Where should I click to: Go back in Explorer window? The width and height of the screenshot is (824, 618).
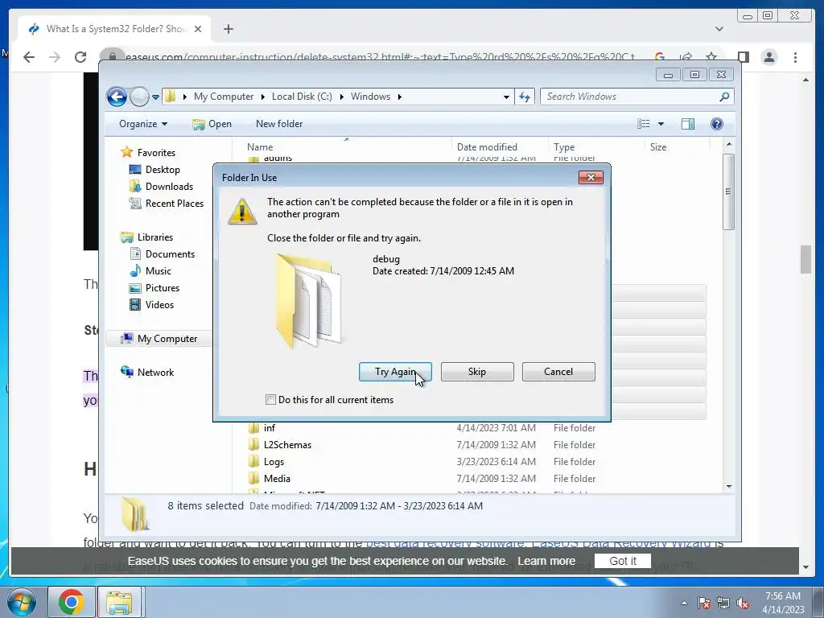[117, 97]
